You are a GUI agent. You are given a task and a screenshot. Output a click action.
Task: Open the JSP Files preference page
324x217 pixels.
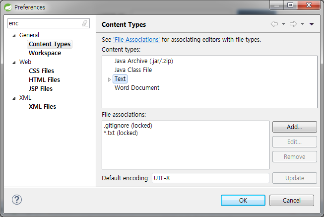coord(41,88)
